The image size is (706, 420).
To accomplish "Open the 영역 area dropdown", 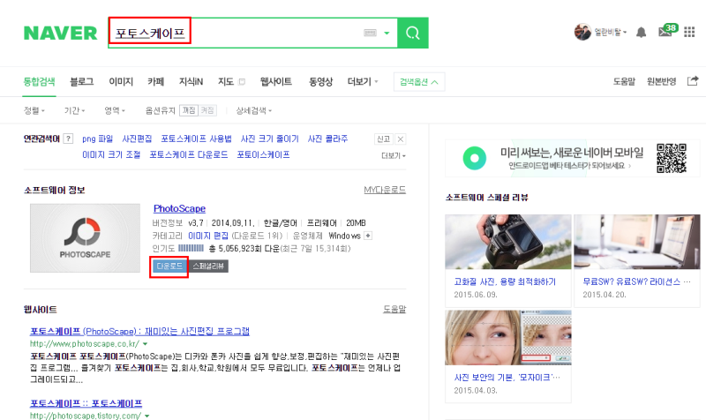I will pos(115,110).
